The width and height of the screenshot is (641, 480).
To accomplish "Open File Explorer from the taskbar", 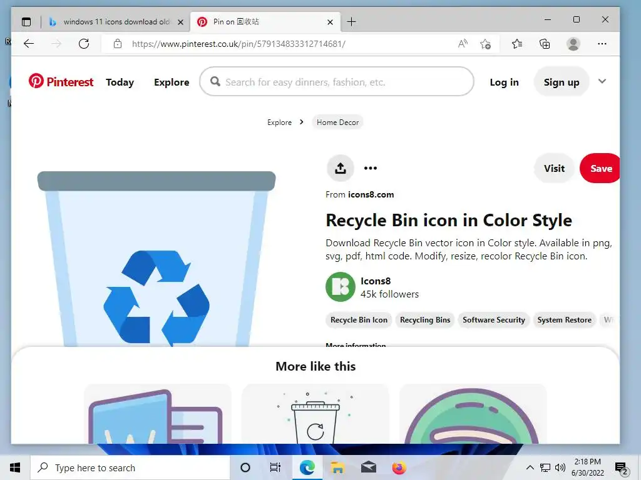I will point(337,467).
